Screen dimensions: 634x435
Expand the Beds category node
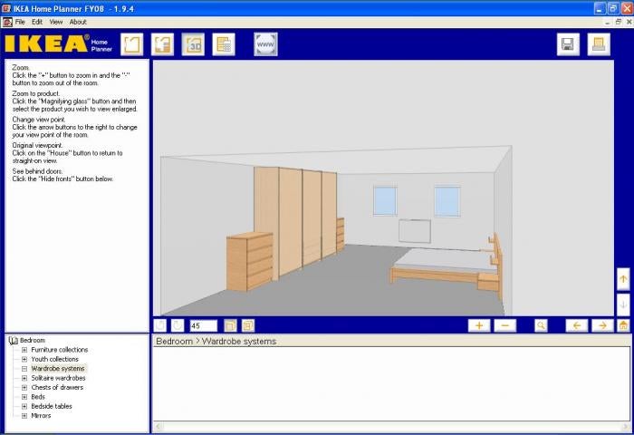point(24,397)
